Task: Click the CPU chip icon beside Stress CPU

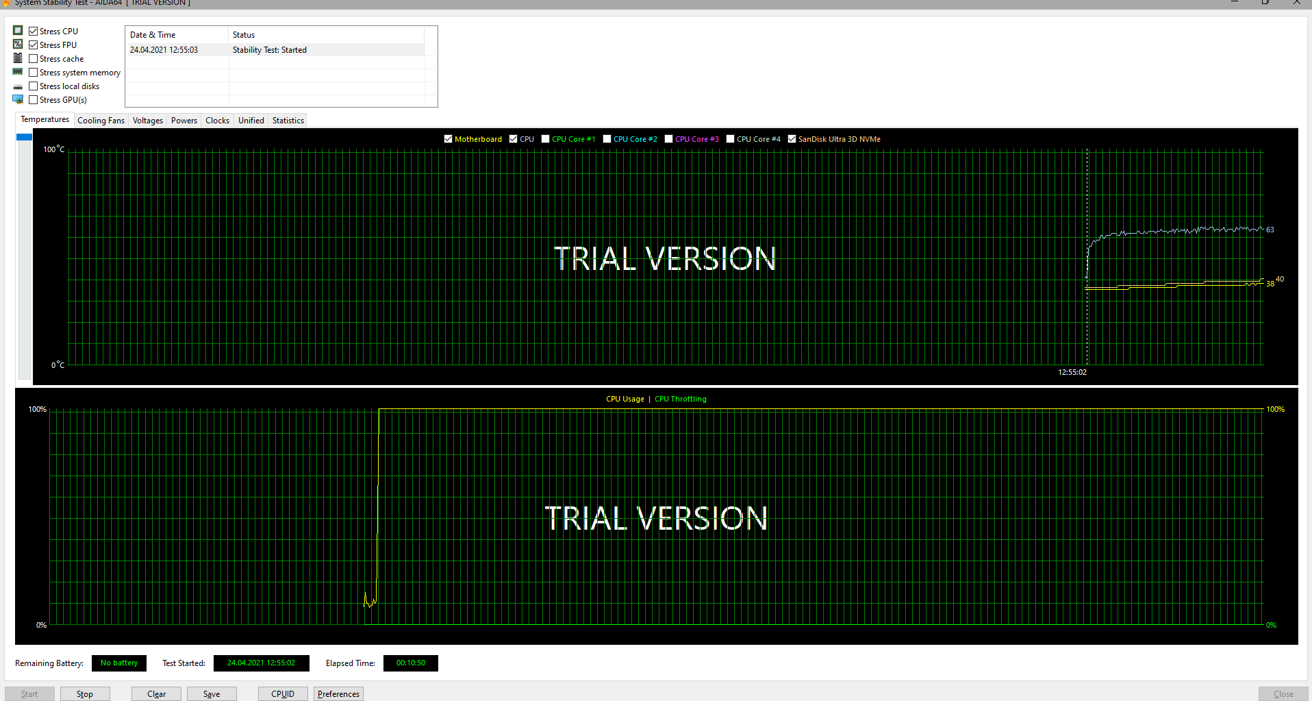Action: coord(18,31)
